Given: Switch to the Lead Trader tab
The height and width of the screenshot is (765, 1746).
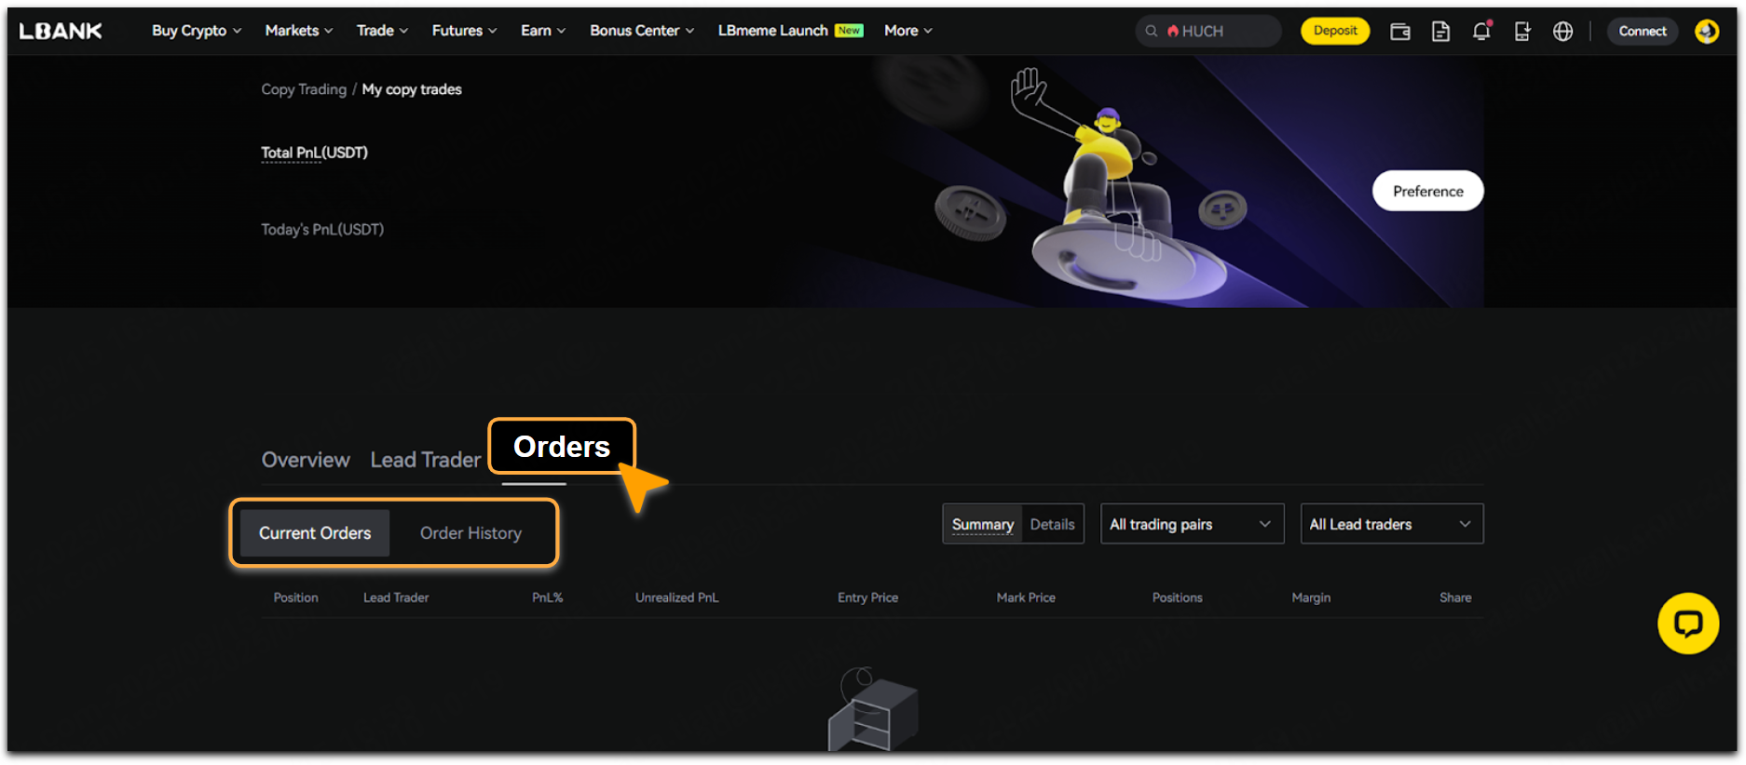Looking at the screenshot, I should click(425, 460).
